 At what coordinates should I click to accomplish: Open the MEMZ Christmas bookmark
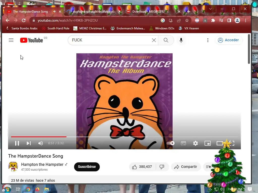[90, 28]
